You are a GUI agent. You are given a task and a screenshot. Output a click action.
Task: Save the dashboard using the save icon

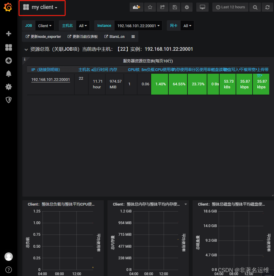coord(175,7)
